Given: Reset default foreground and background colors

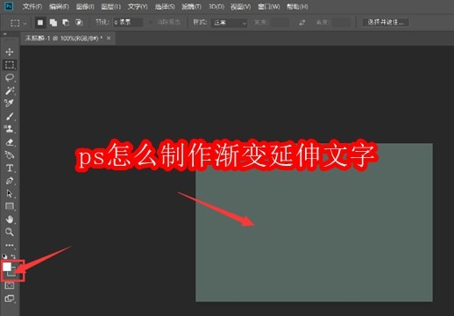Looking at the screenshot, I should coord(4,256).
